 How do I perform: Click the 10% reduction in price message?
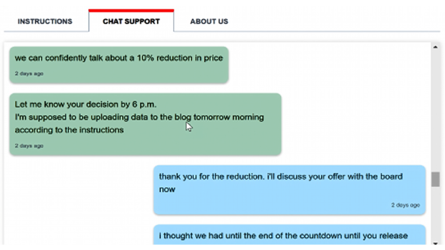[x=119, y=58]
